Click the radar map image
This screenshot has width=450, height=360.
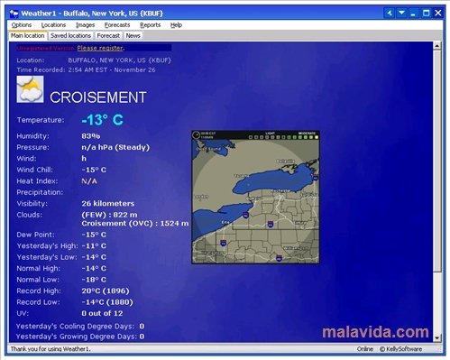[255, 198]
